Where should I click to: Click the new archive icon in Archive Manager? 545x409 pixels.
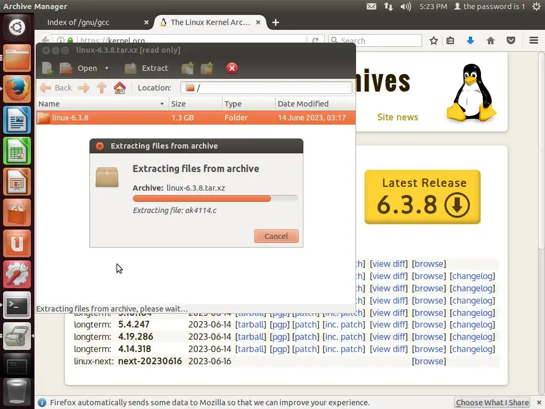pyautogui.click(x=47, y=68)
